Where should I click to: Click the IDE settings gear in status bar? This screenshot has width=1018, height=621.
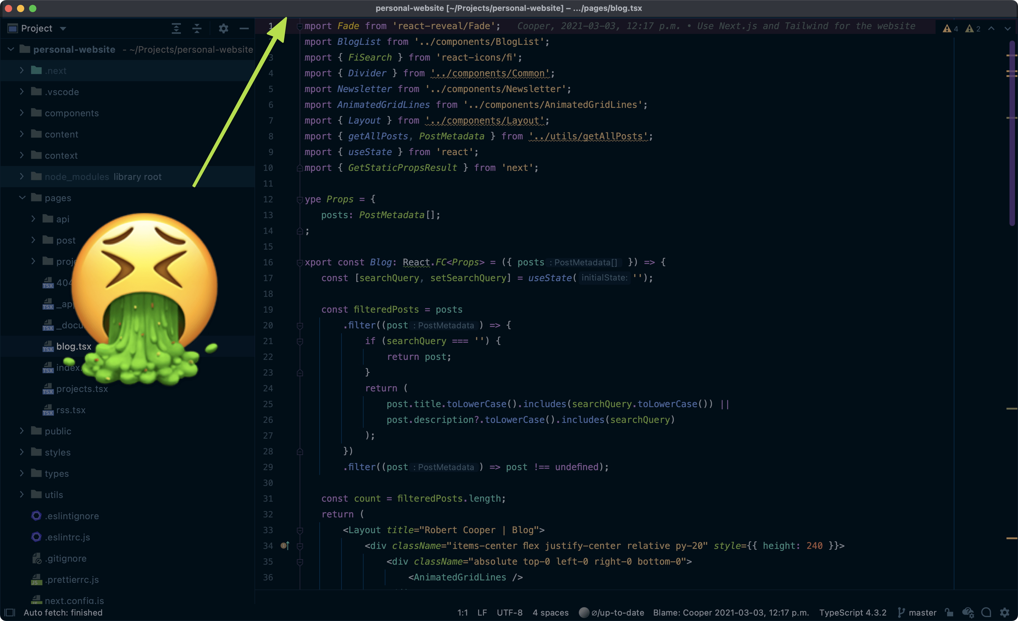tap(1005, 612)
